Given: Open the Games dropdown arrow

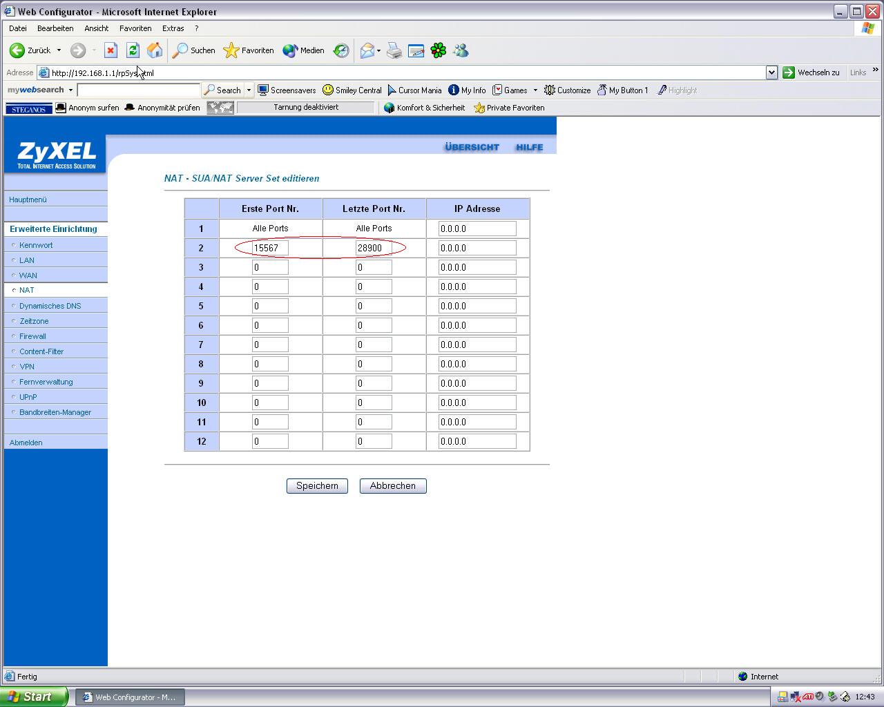Looking at the screenshot, I should click(x=535, y=90).
